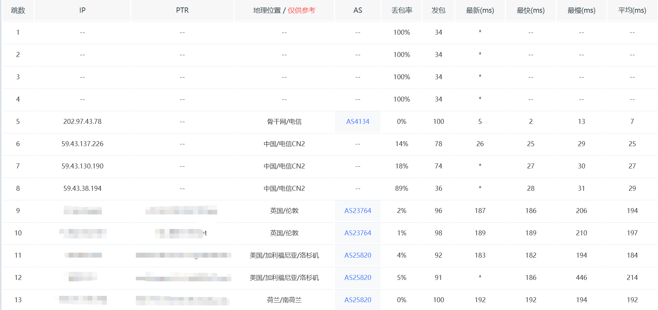Click the IP column header
Viewport: 658px width, 310px height.
pyautogui.click(x=82, y=10)
